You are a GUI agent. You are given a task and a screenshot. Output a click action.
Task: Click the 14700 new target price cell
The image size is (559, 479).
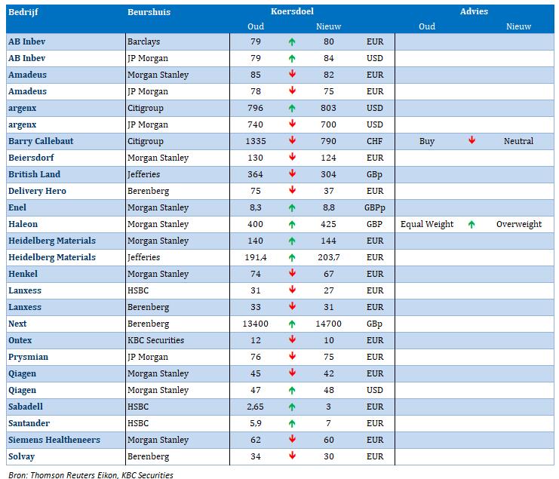328,324
